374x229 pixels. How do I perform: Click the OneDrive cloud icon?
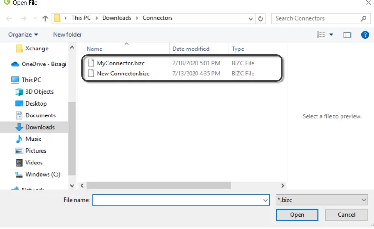pos(15,64)
